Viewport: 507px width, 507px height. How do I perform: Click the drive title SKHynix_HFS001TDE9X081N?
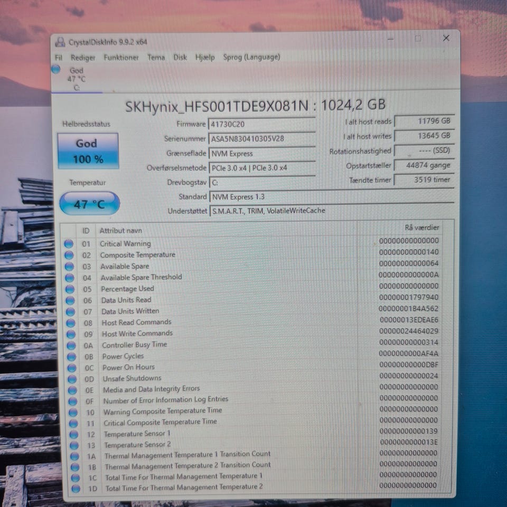217,106
